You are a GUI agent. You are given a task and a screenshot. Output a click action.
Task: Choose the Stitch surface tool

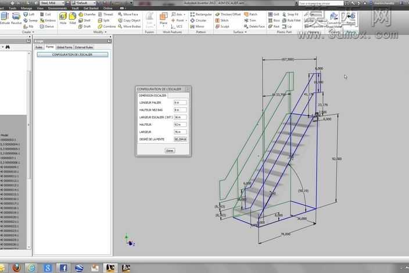pos(222,20)
